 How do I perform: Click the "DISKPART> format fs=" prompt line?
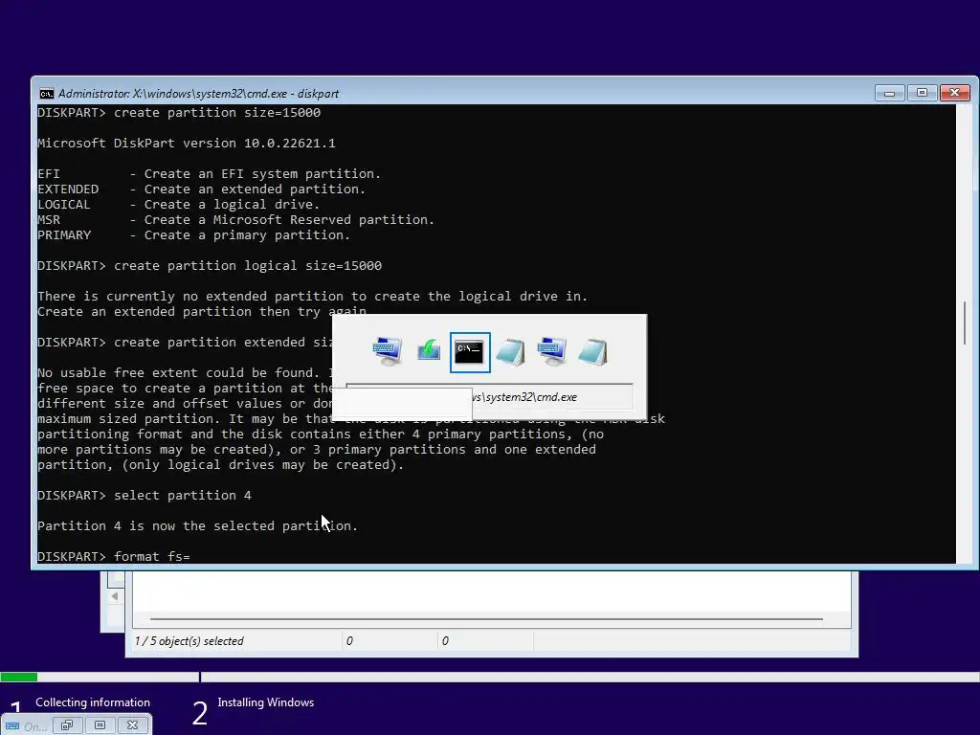(x=114, y=556)
